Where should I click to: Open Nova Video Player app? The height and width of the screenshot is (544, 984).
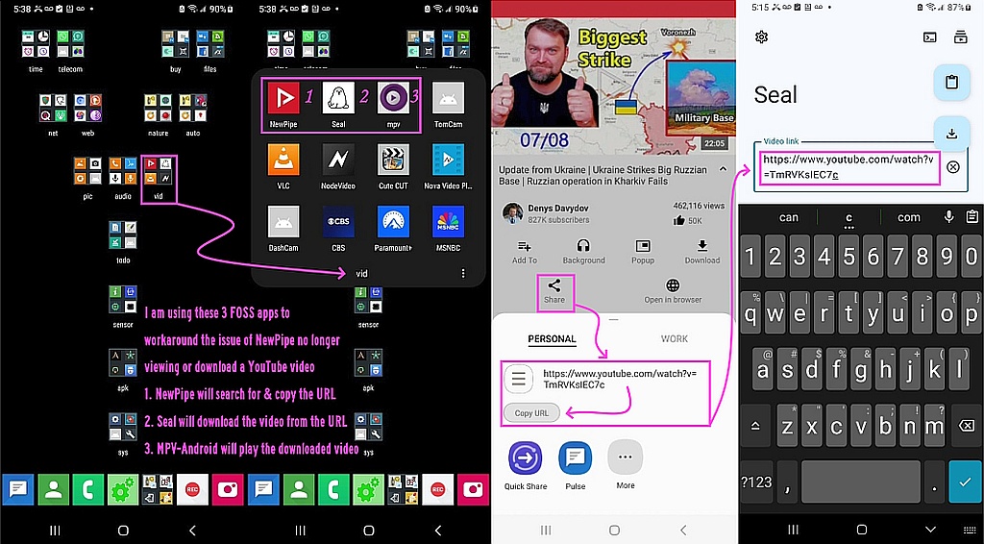click(448, 160)
